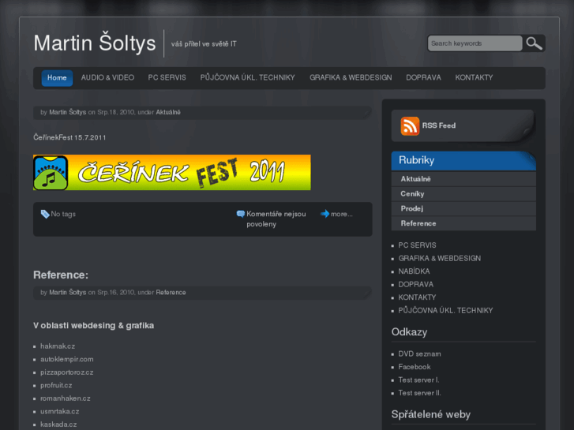Open the PC SERVIS menu item
This screenshot has width=574, height=430.
167,77
